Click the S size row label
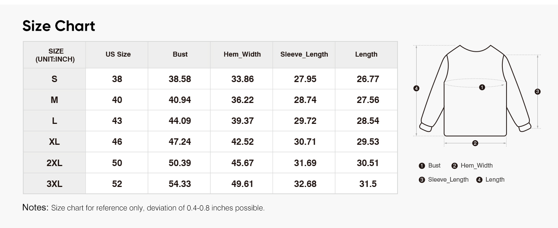558x228 pixels. coord(55,79)
